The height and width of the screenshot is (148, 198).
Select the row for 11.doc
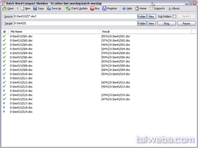coord(21,78)
